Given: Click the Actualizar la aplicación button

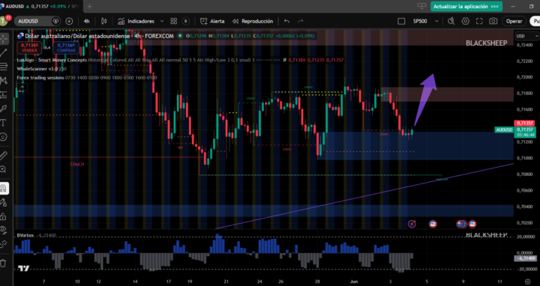Looking at the screenshot, I should (466, 7).
